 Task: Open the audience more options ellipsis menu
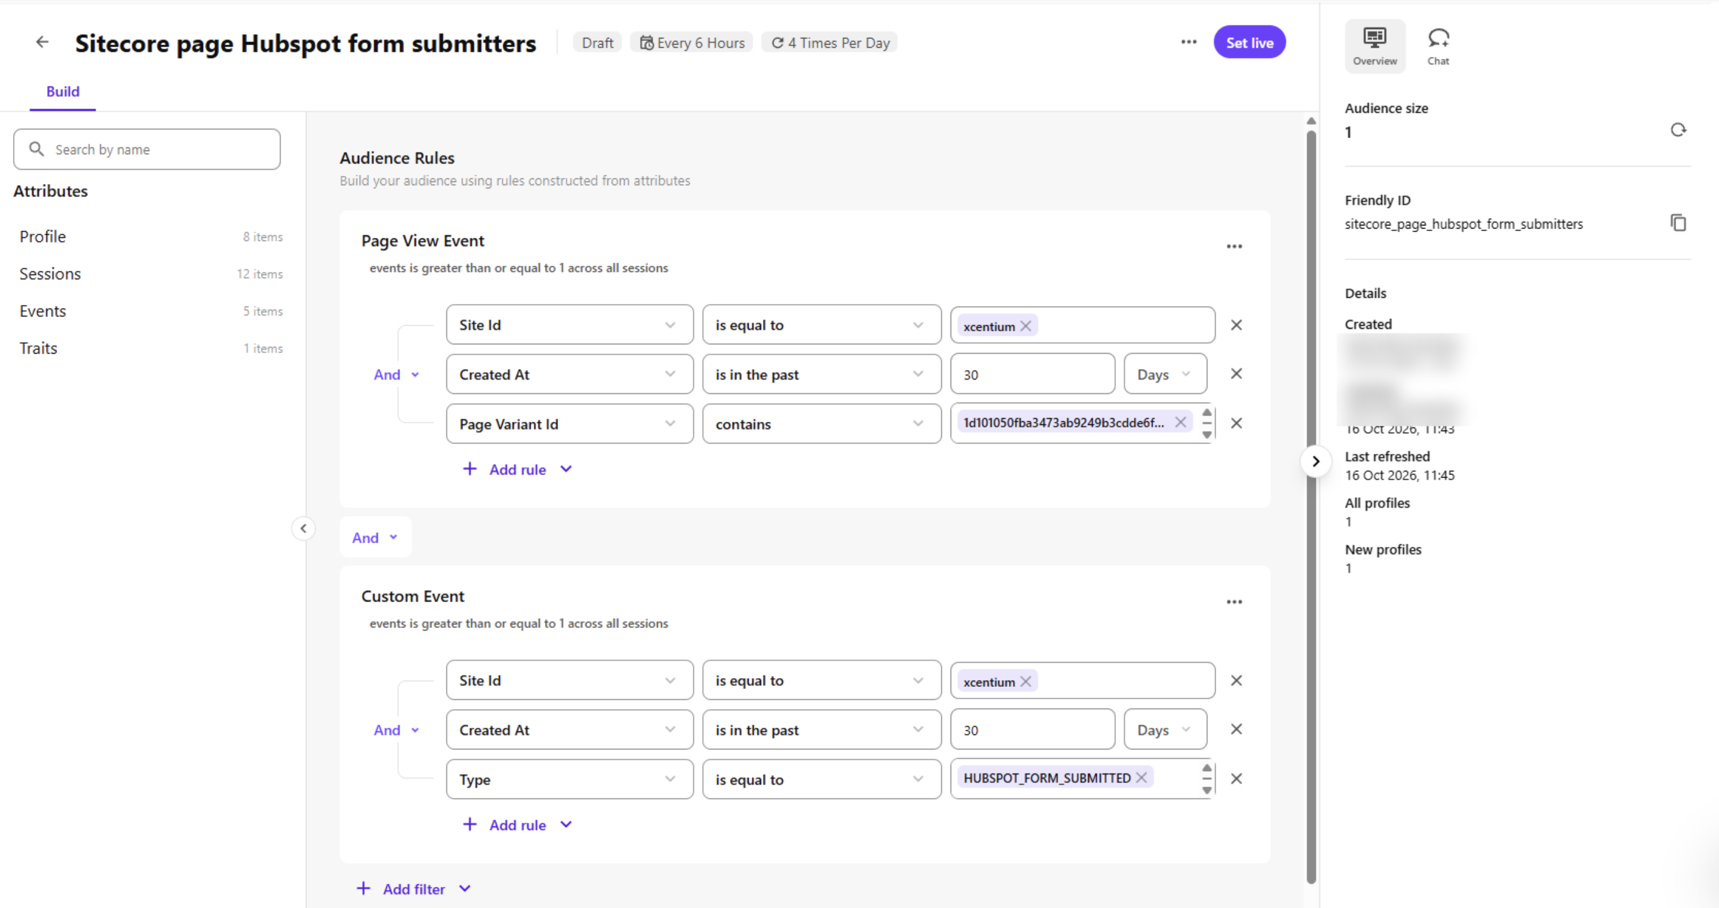coord(1188,42)
